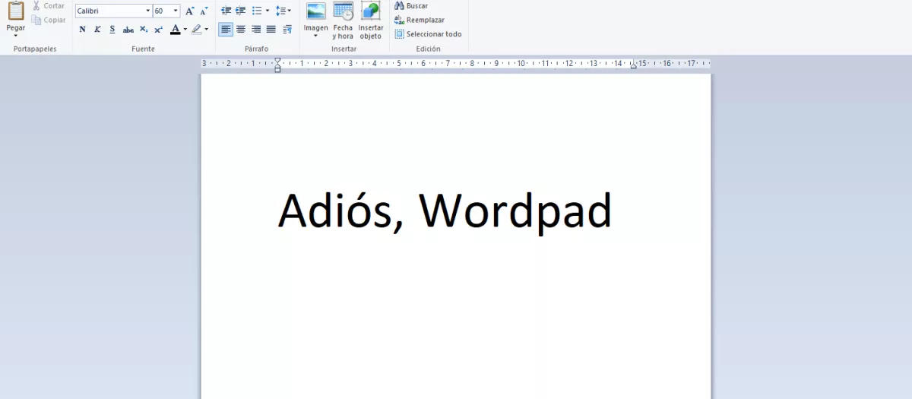
Task: Toggle underline (S) formatting
Action: (112, 30)
